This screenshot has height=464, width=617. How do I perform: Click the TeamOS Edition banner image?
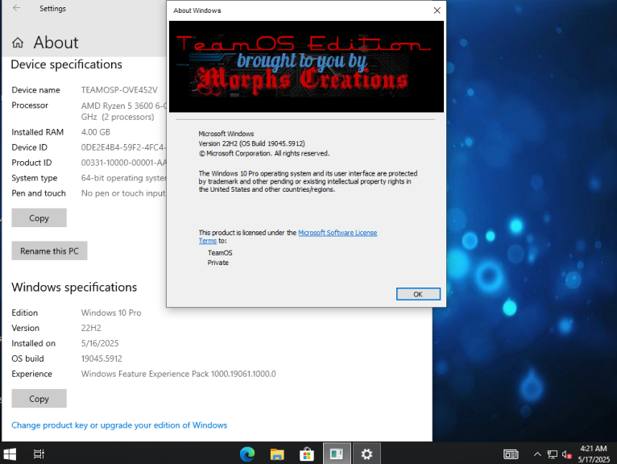[306, 67]
